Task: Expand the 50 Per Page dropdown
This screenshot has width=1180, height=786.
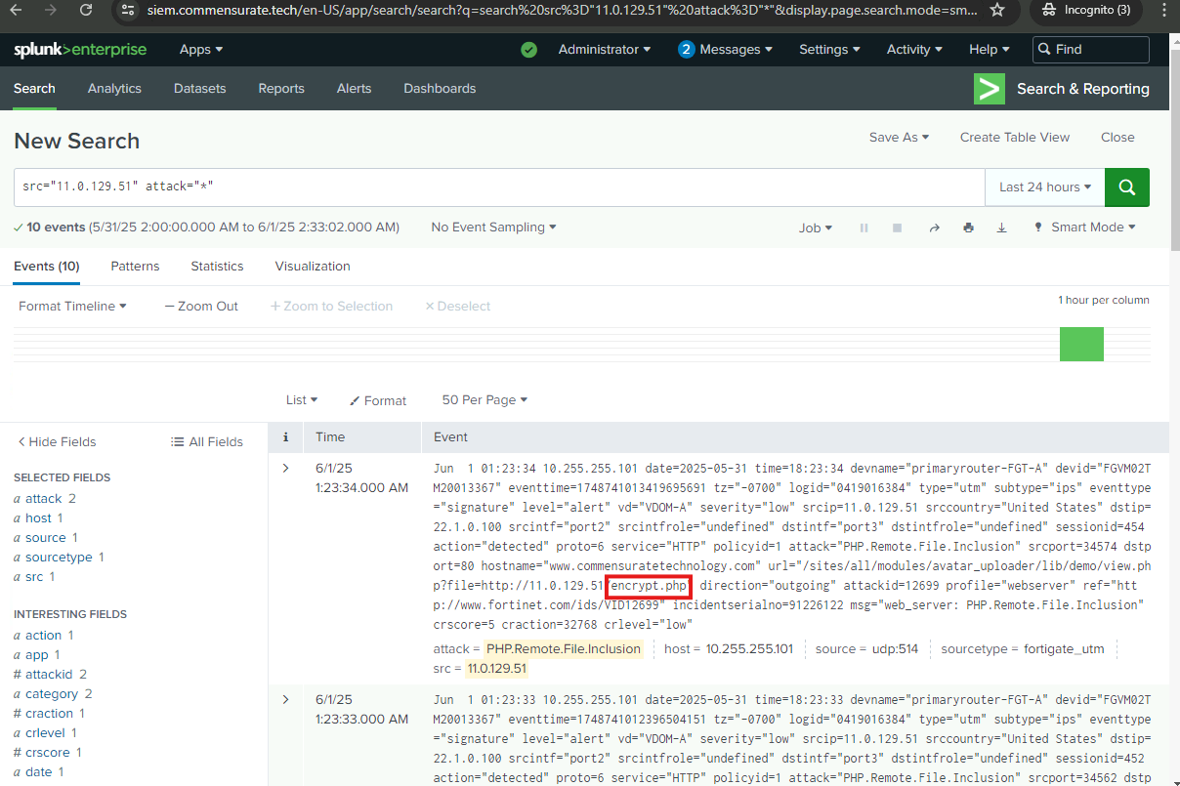Action: tap(485, 400)
